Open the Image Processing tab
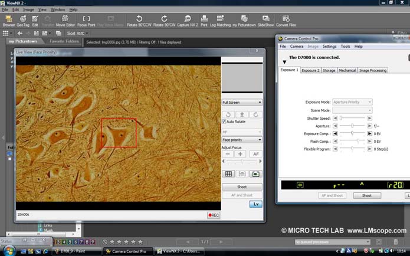Viewport: 410px width, 256px height. pyautogui.click(x=373, y=70)
